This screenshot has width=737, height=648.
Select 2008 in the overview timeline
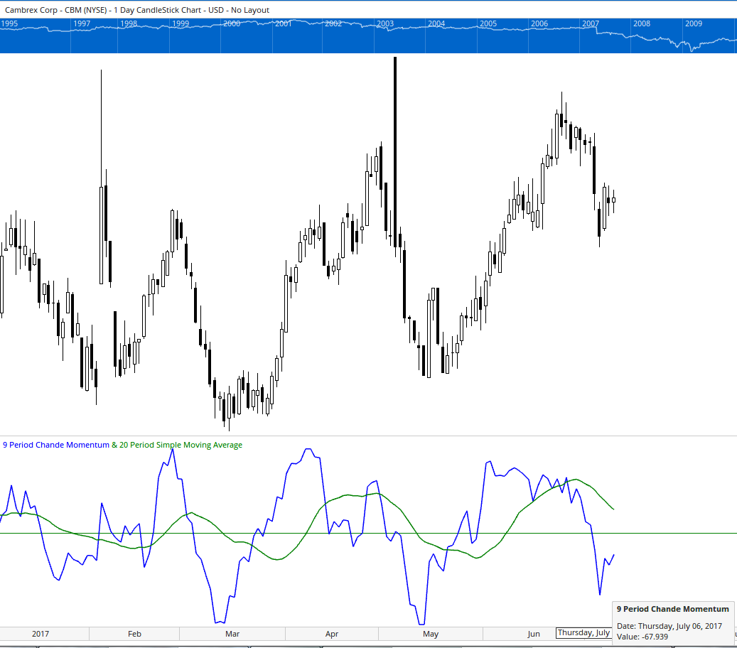pos(642,23)
